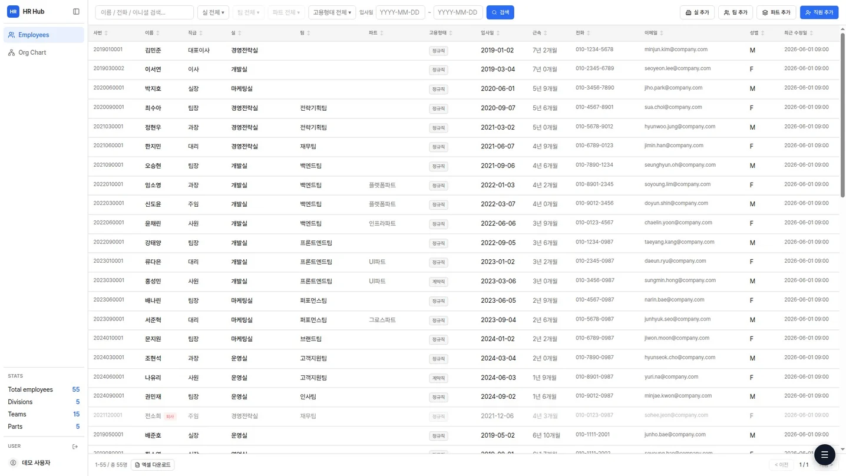Image resolution: width=846 pixels, height=476 pixels.
Task: Click the Parts stat row
Action: [44, 427]
